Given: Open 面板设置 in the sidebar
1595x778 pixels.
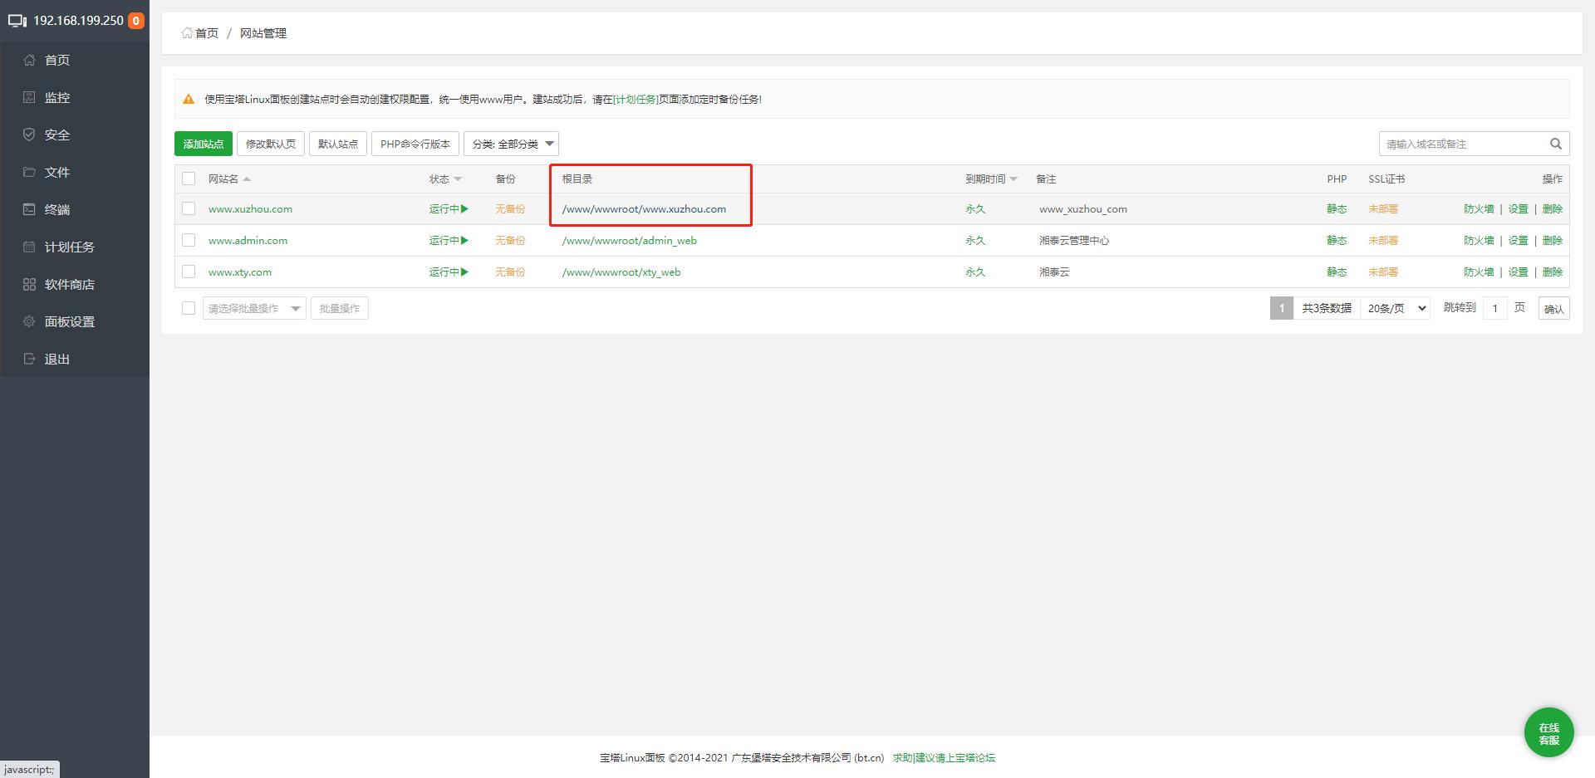Looking at the screenshot, I should click(75, 321).
